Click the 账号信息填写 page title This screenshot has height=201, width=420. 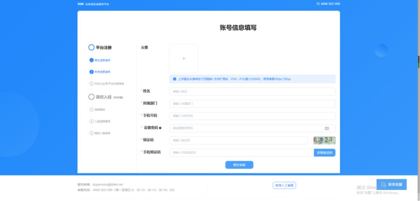238,28
